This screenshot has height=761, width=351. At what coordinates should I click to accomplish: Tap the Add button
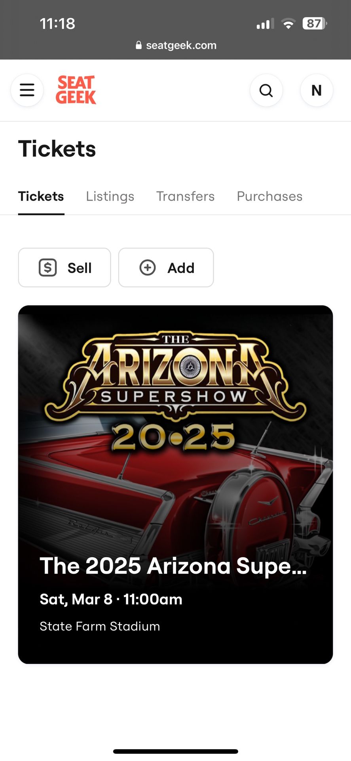[166, 268]
